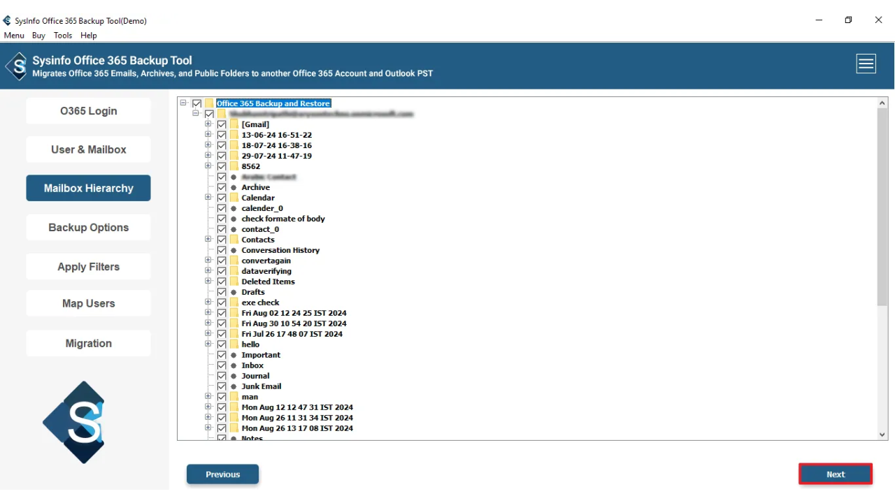This screenshot has width=895, height=503.
Task: Click the vertical scrollbar thumb
Action: pos(882,207)
